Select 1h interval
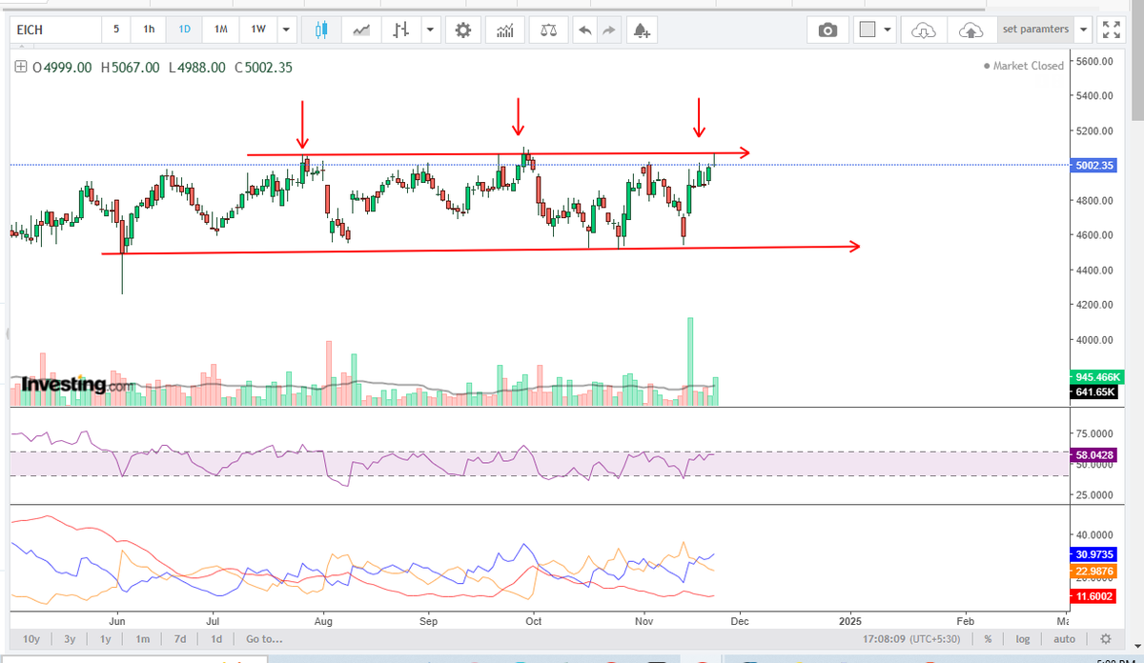This screenshot has height=663, width=1144. [x=149, y=30]
